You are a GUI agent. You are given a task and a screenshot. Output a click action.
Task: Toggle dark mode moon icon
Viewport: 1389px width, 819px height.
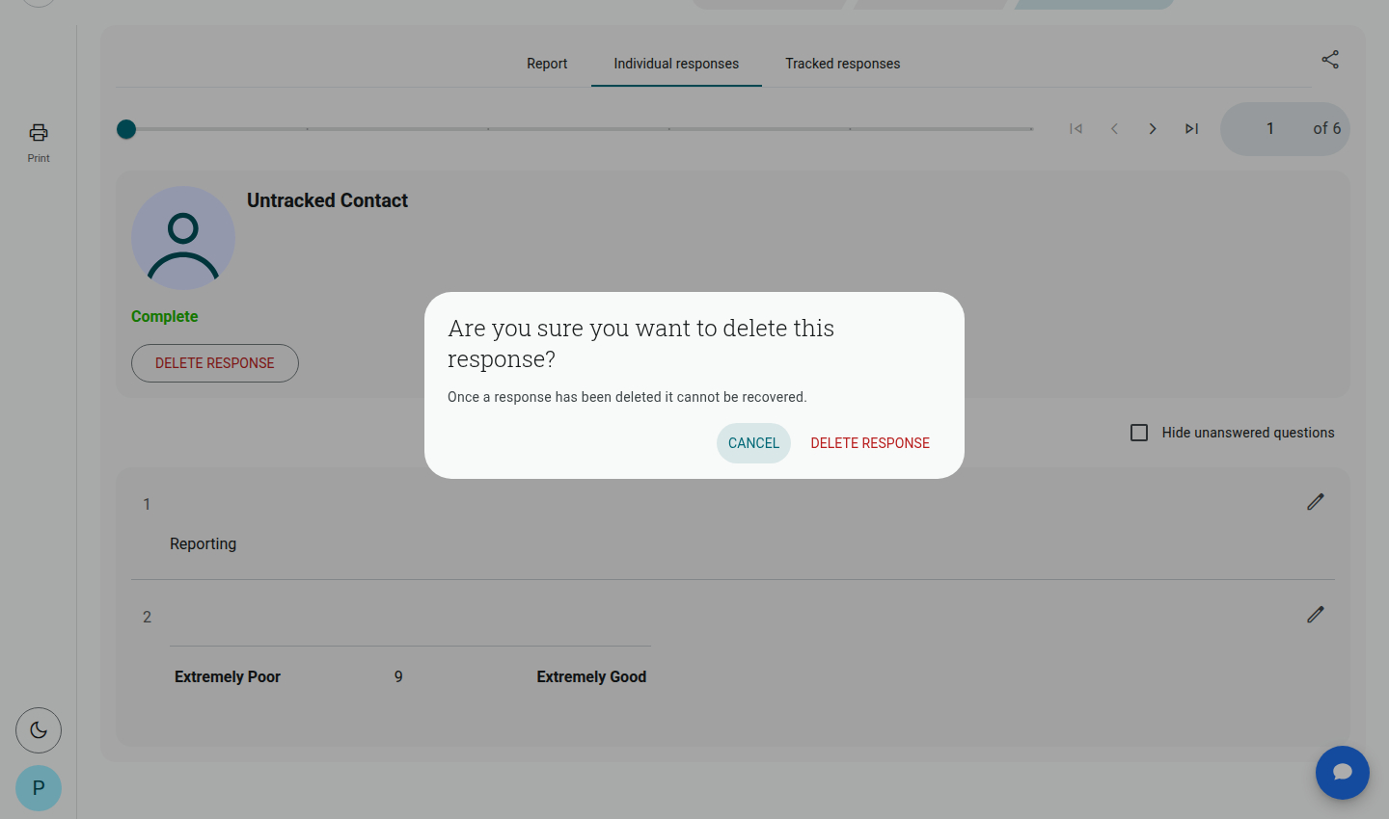pos(39,730)
